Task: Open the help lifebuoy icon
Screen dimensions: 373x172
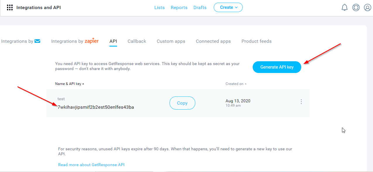Action: tap(356, 8)
